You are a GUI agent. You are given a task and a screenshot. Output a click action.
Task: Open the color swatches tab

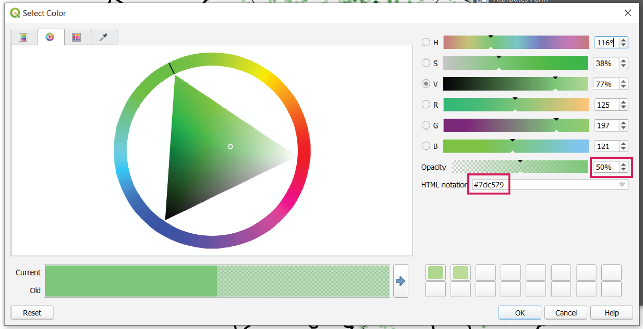77,37
